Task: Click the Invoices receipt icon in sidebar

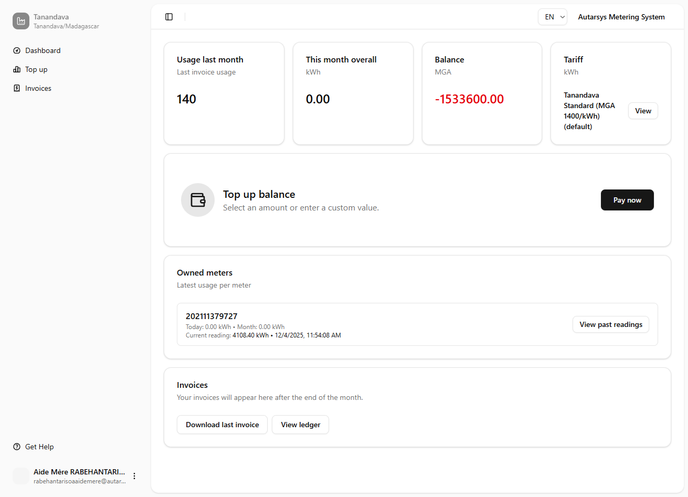Action: click(x=16, y=88)
